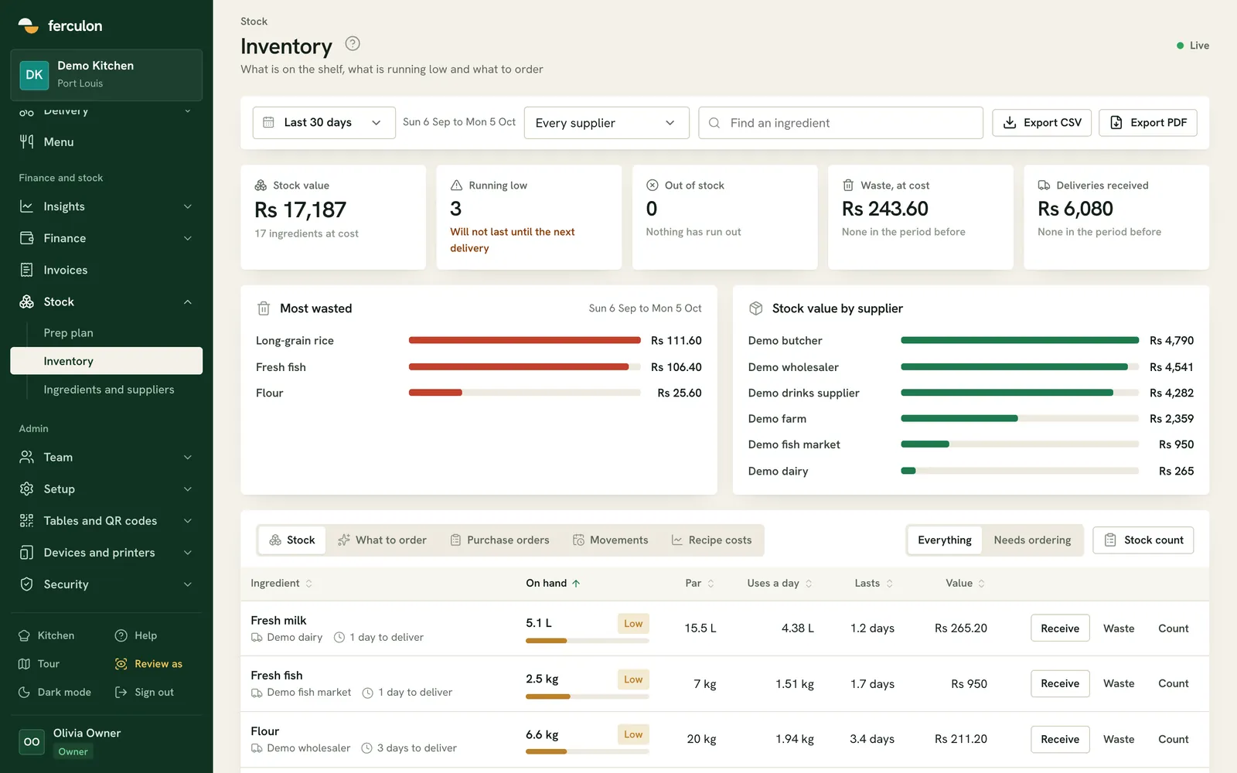Viewport: 1237px width, 773px height.
Task: Click the Stock boxes icon in sidebar
Action: click(x=26, y=301)
